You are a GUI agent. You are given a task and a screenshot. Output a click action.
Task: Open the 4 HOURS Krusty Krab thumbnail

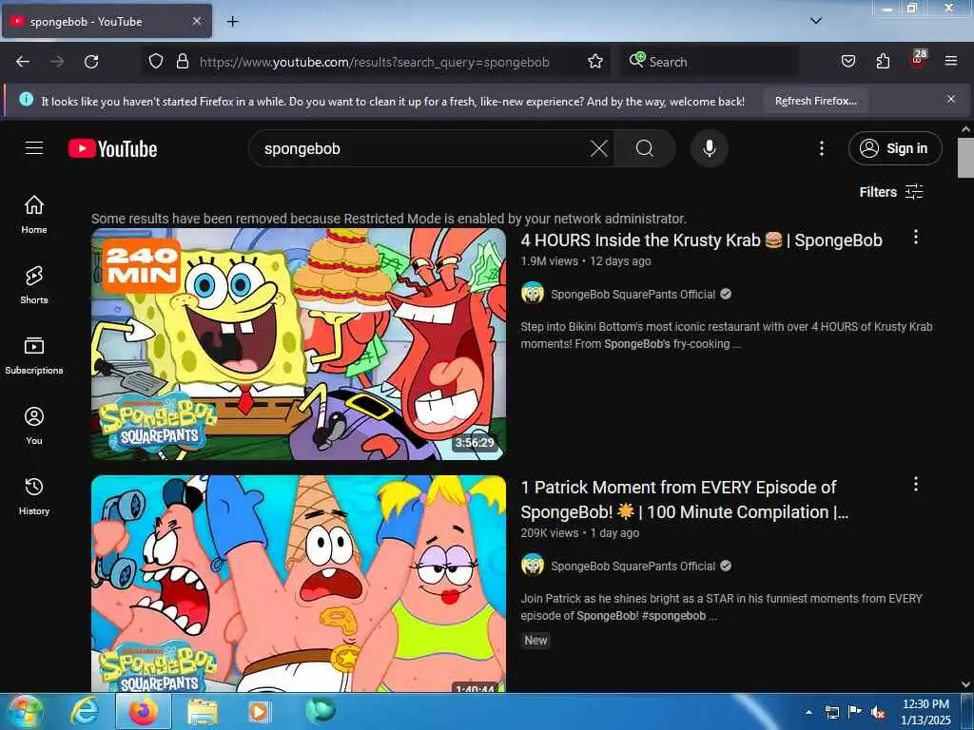point(299,344)
